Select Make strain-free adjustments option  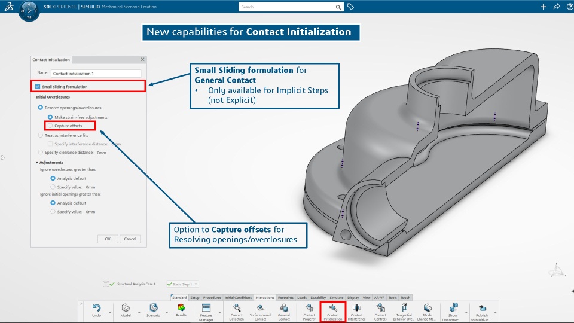pos(50,117)
